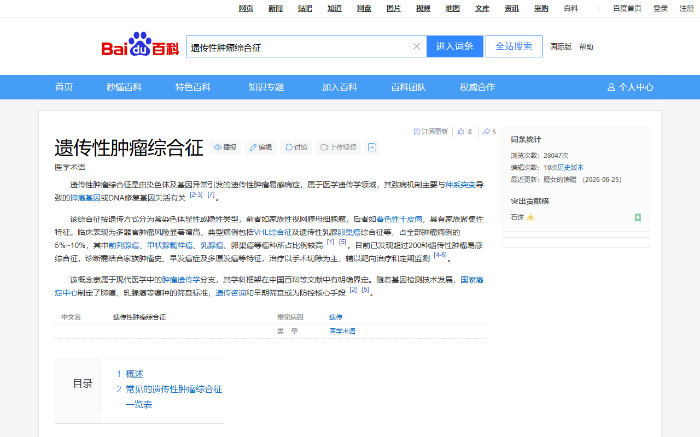
Task: Click the Baidu Baike logo
Action: point(140,44)
